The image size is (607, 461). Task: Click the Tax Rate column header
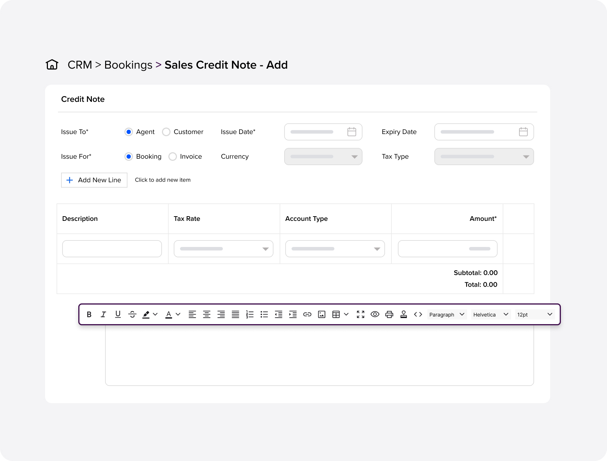pos(187,219)
